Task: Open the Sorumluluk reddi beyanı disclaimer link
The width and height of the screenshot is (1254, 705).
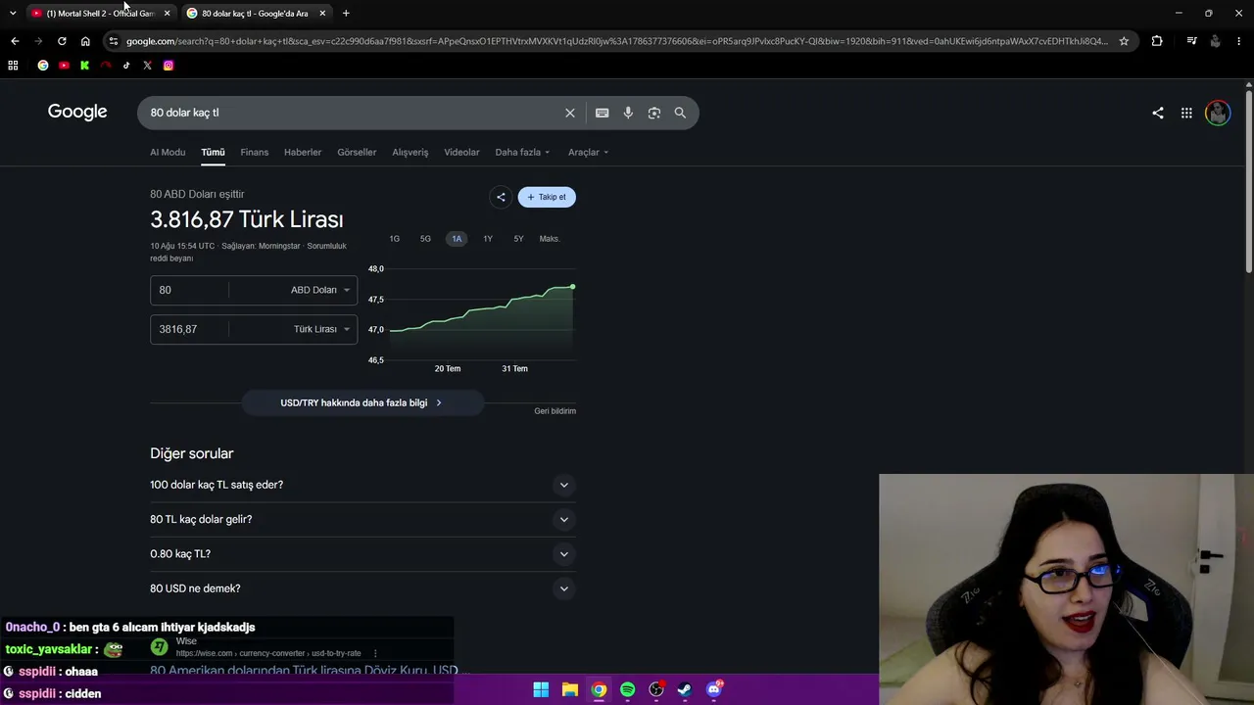Action: coord(327,246)
